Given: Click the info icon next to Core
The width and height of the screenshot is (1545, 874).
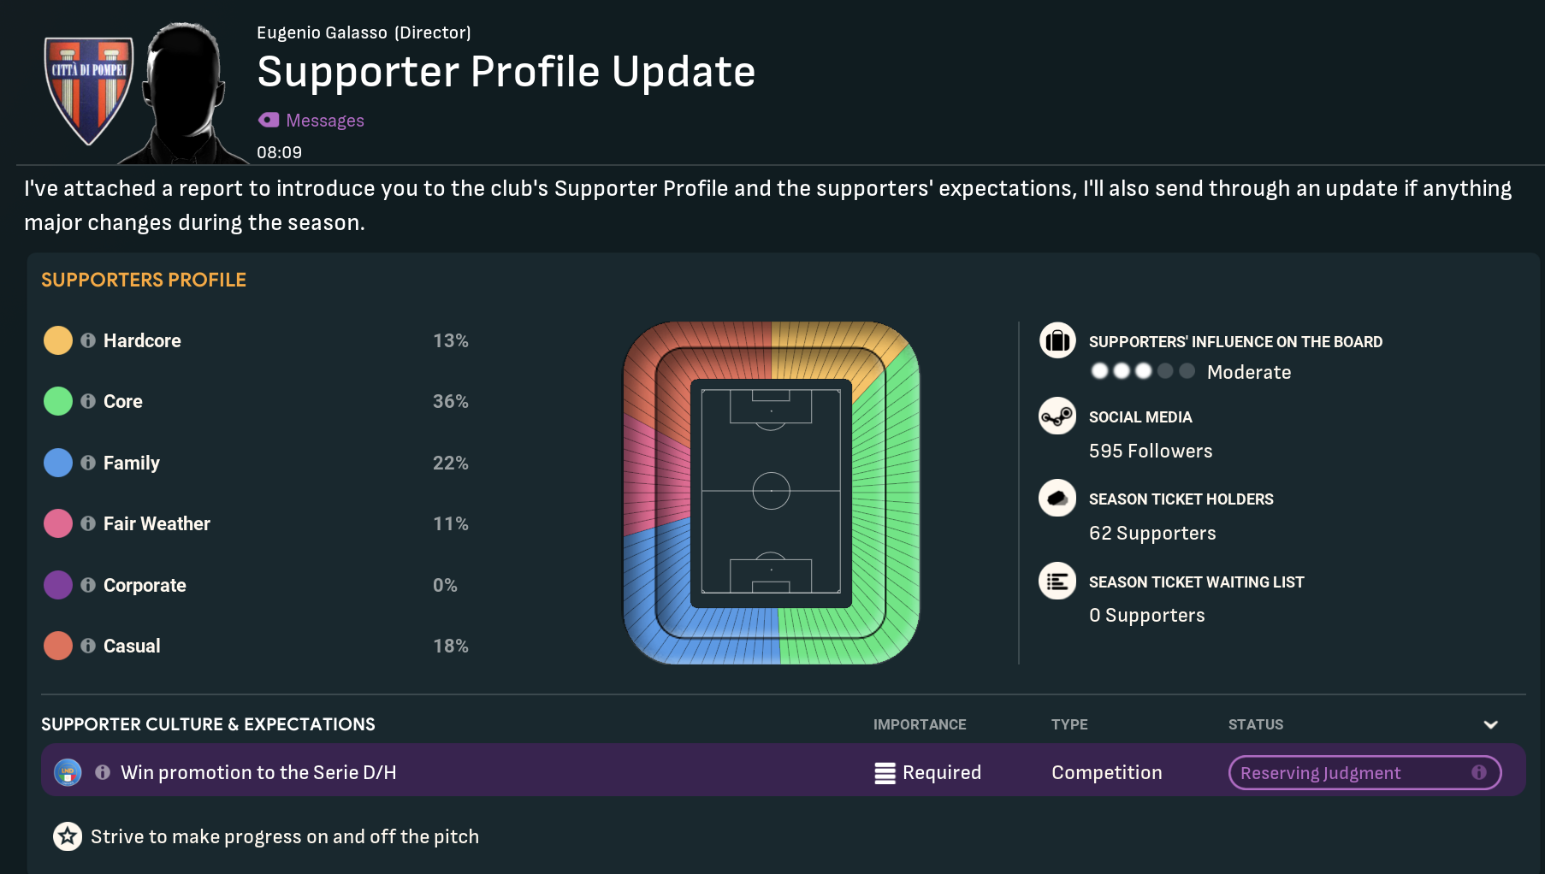Looking at the screenshot, I should tap(88, 401).
